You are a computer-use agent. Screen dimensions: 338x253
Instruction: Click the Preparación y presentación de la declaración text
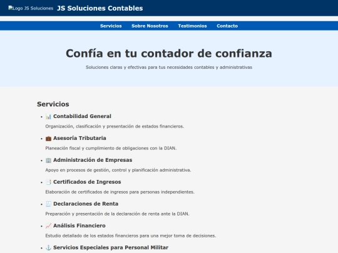[x=117, y=214]
